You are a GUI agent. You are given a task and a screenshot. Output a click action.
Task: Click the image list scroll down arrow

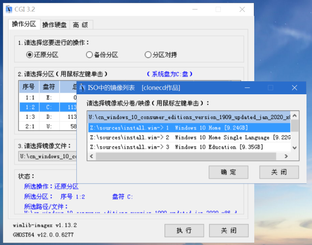click(295, 148)
